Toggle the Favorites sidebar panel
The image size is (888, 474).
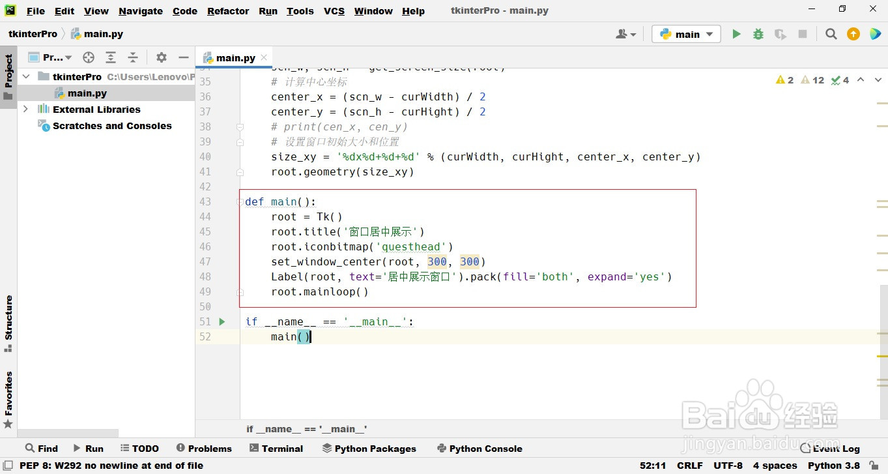point(8,398)
